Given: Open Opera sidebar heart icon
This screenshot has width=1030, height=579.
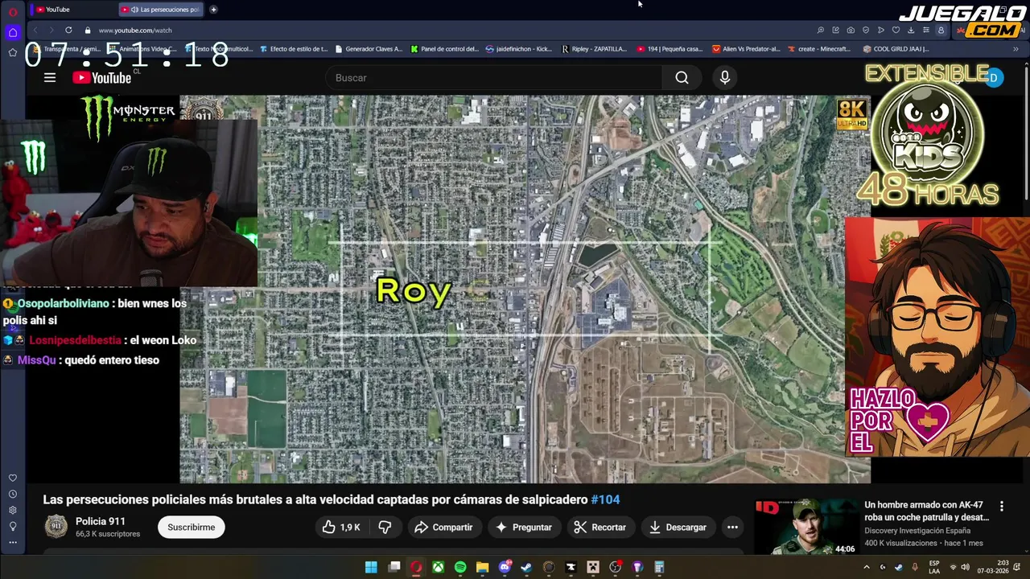Looking at the screenshot, I should [x=12, y=478].
